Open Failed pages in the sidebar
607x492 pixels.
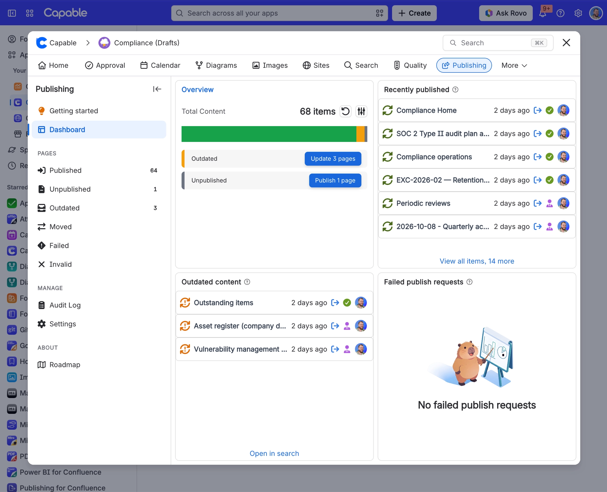pyautogui.click(x=99, y=245)
